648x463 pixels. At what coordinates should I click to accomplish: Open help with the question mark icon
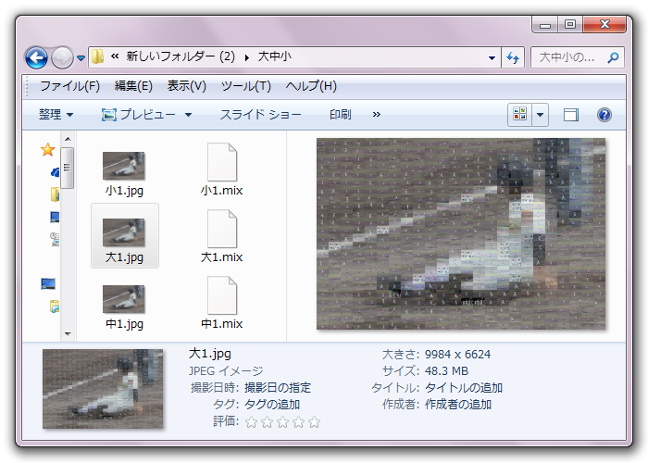[604, 115]
